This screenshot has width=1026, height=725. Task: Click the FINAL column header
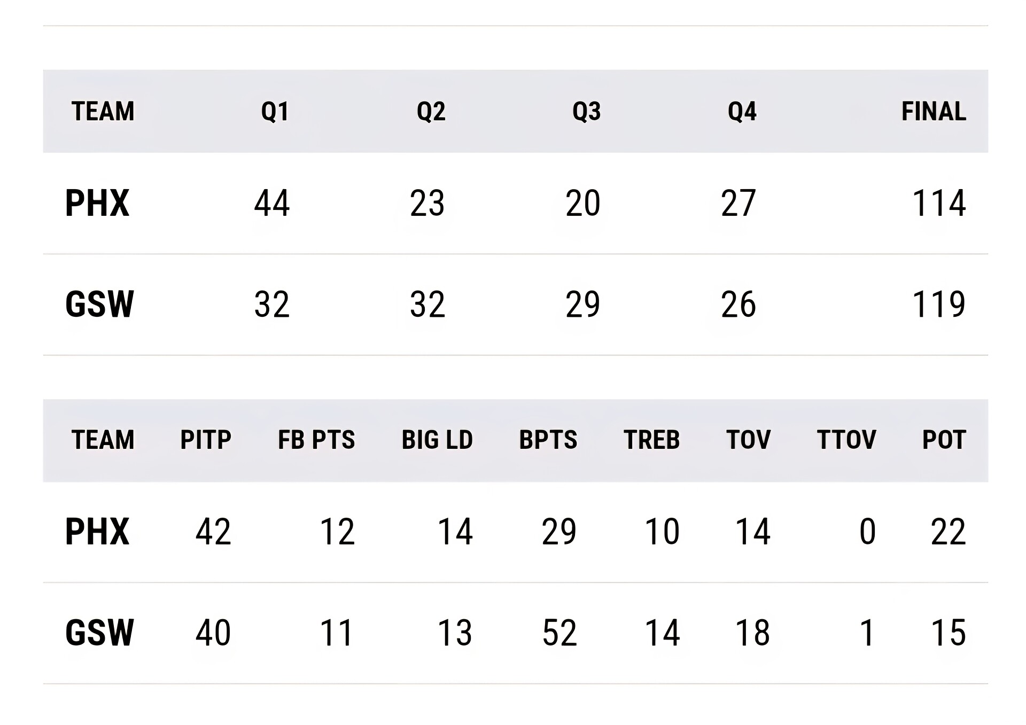coord(933,112)
